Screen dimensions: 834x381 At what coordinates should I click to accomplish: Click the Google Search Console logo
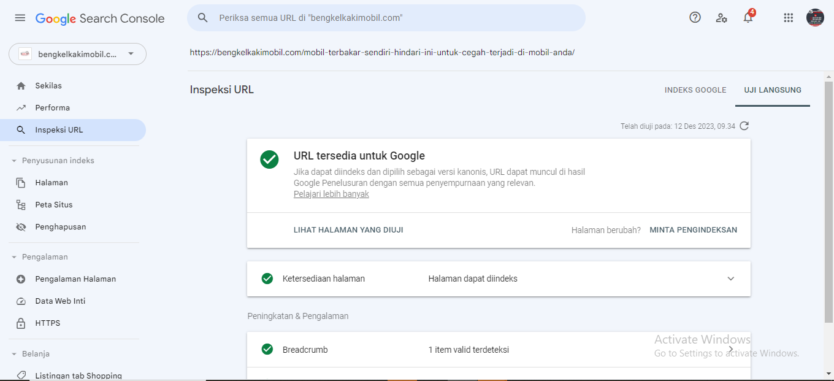[x=100, y=18]
